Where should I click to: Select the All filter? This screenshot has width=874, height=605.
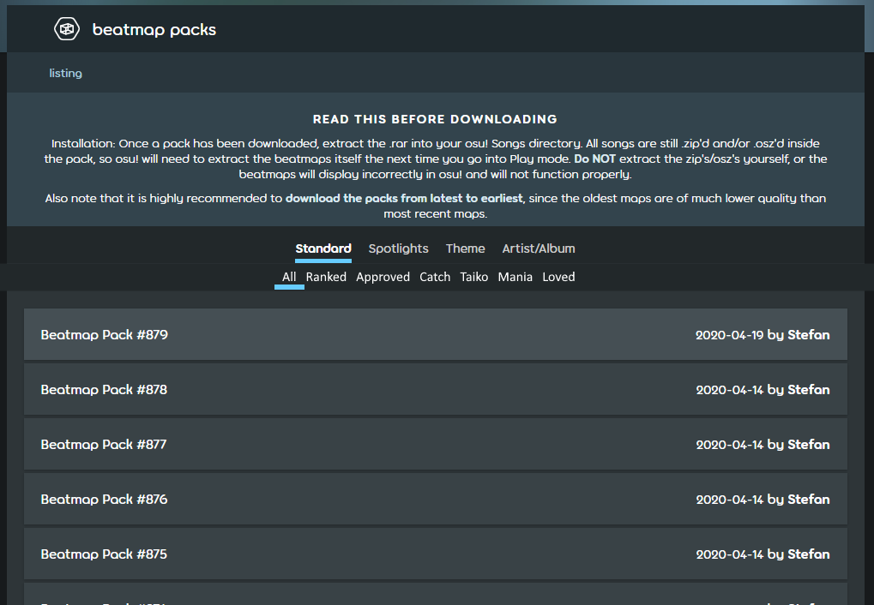pyautogui.click(x=289, y=277)
